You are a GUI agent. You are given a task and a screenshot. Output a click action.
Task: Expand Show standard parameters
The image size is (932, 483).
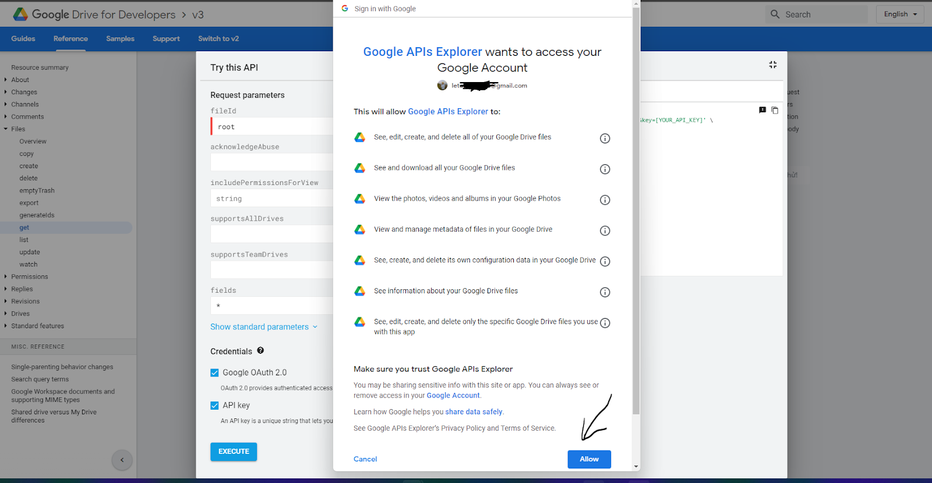tap(264, 327)
